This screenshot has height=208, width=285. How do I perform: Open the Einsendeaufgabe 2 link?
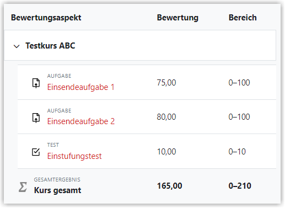81,121
